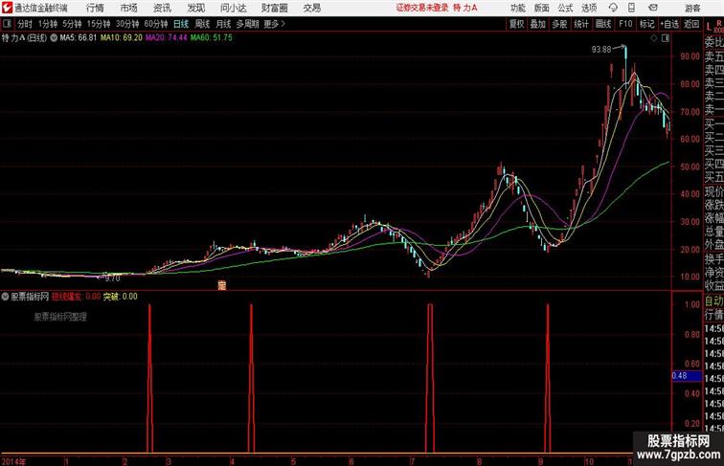
Task: Click the 卖一 row in quote panel
Action: [x=713, y=110]
